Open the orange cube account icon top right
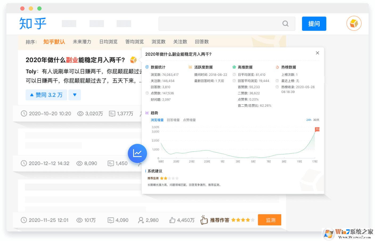The image size is (375, 241). 354,23
